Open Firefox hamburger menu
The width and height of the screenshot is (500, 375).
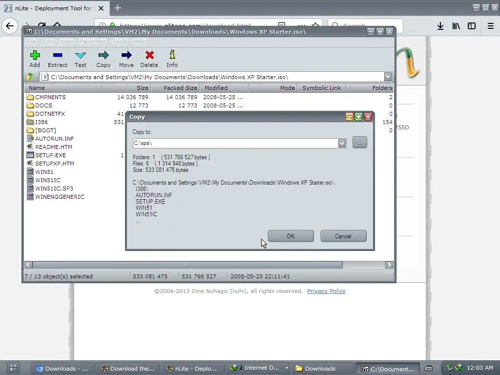point(490,26)
